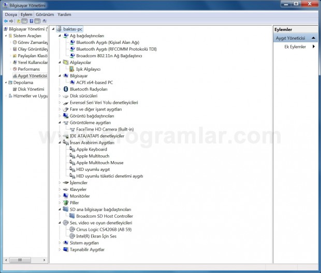Image resolution: width=321 pixels, height=273 pixels.
Task: Click the İşlemciler processor icon
Action: pyautogui.click(x=66, y=183)
